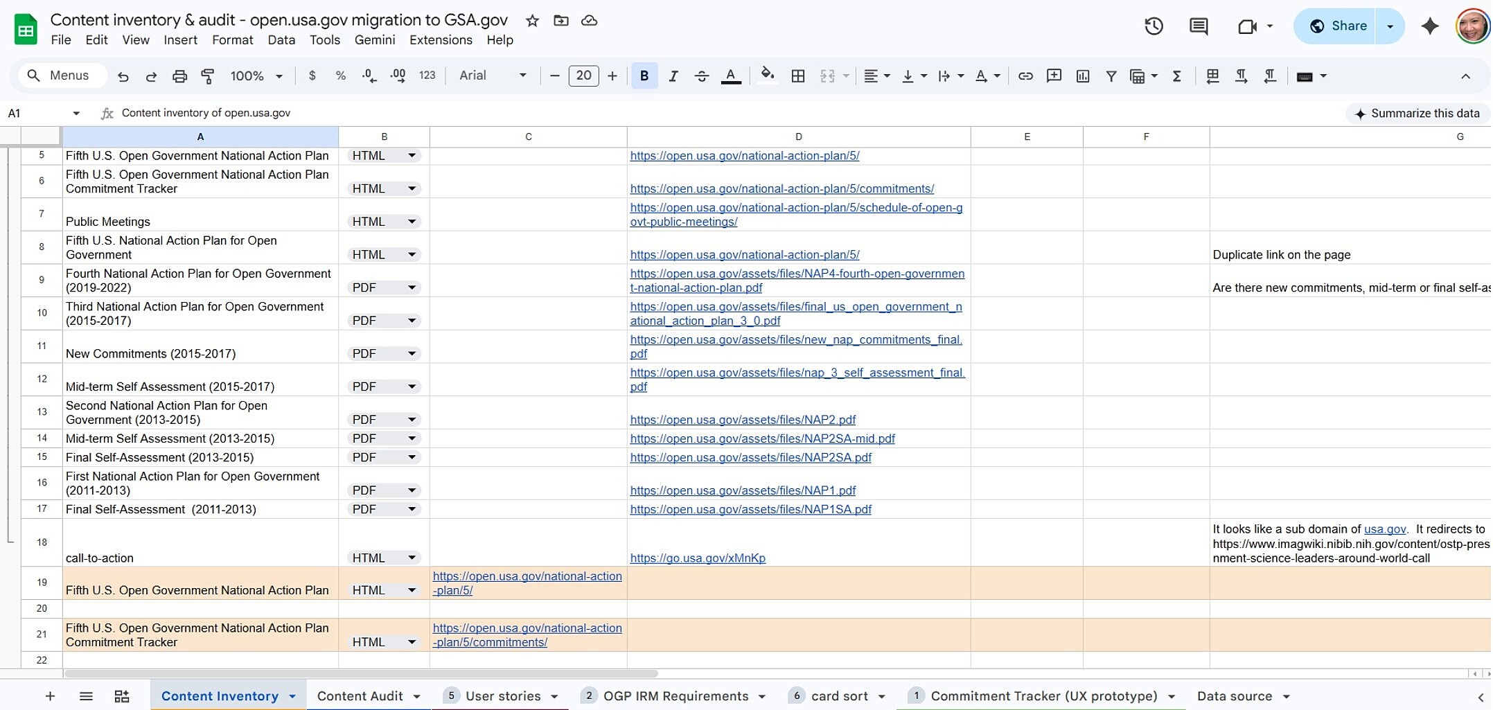
Task: Print the spreadsheet using the printer icon
Action: pyautogui.click(x=179, y=76)
